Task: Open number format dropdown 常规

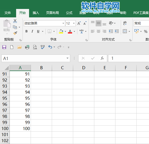Action: [x=141, y=23]
